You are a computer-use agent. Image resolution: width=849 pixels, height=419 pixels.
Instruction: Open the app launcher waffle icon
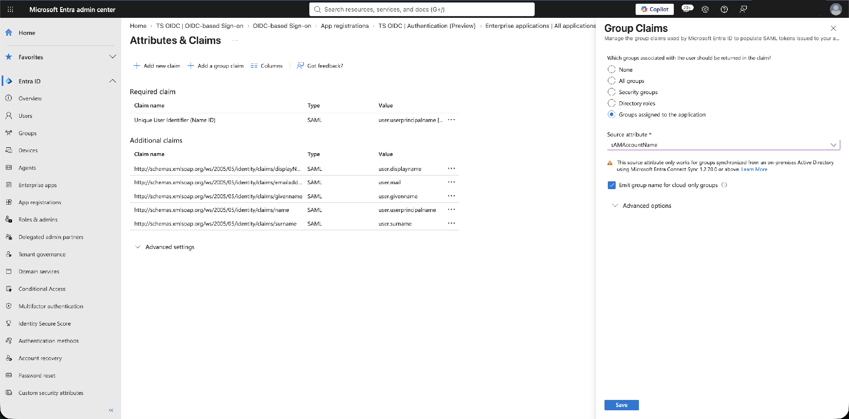point(10,9)
